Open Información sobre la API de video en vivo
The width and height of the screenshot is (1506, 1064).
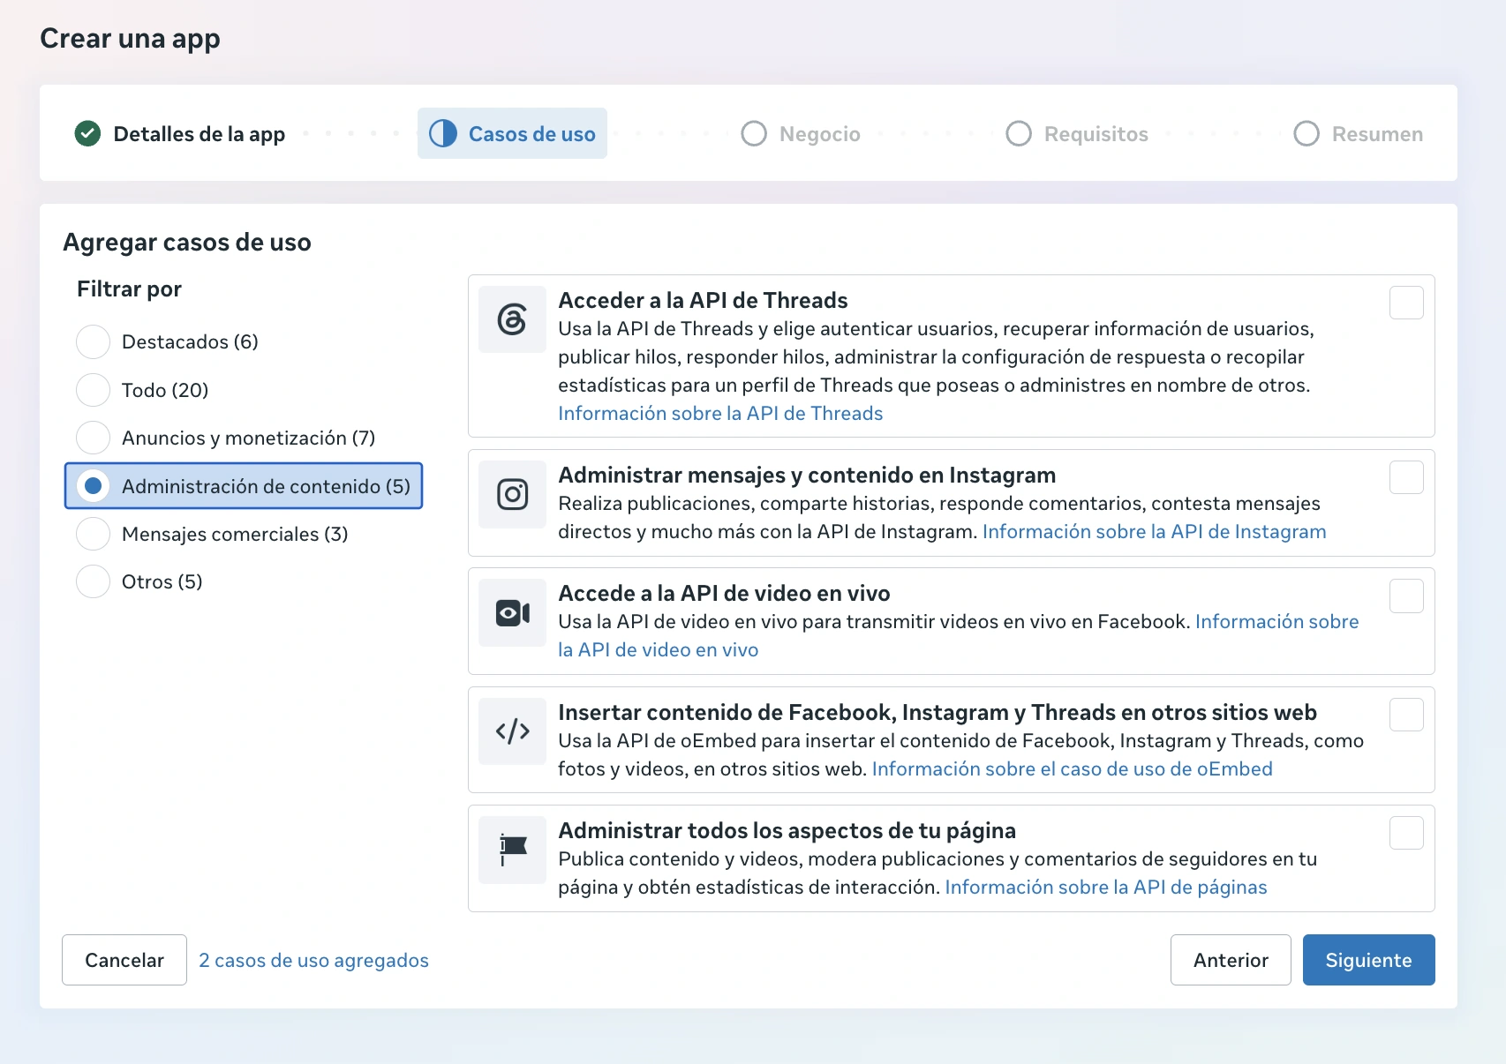coord(1276,621)
